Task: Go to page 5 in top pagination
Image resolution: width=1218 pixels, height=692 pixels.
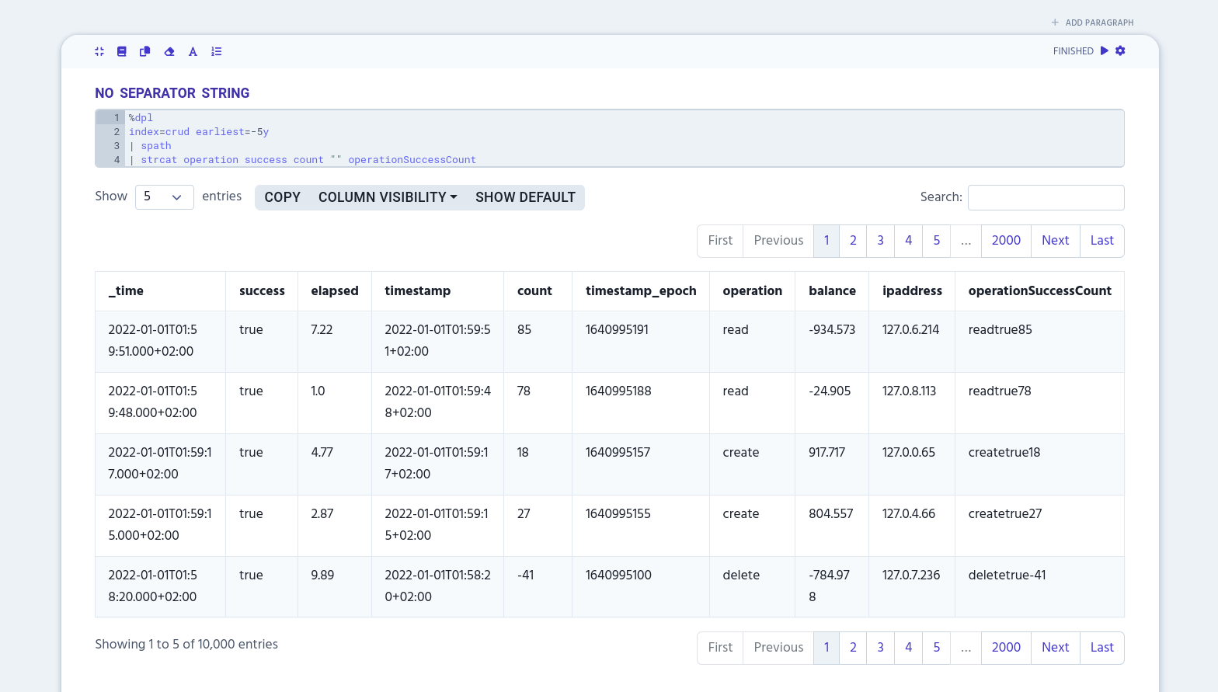Action: [937, 241]
